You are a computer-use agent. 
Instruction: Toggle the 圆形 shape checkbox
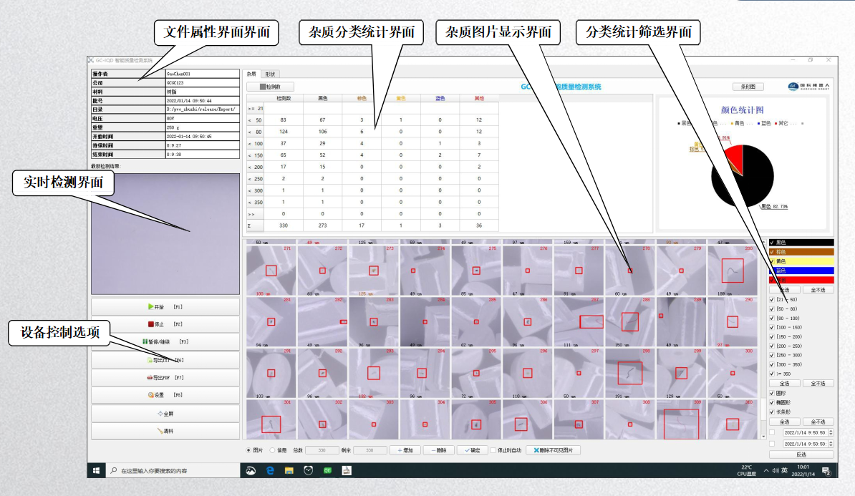click(x=771, y=393)
